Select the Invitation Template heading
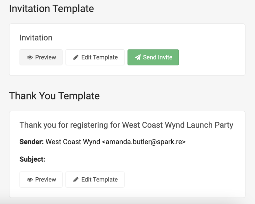 click(52, 9)
